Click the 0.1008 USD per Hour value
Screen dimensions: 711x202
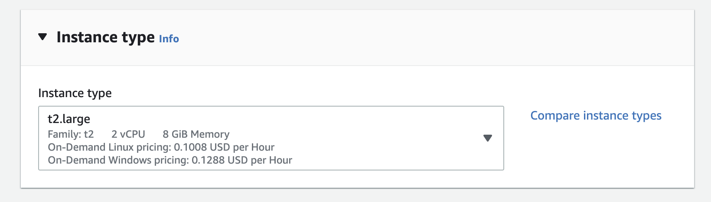[x=224, y=148]
